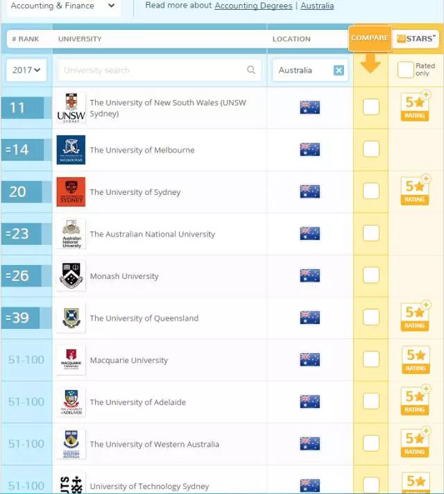The width and height of the screenshot is (444, 494).
Task: Click Australian flag in Queensland row
Action: (x=310, y=318)
